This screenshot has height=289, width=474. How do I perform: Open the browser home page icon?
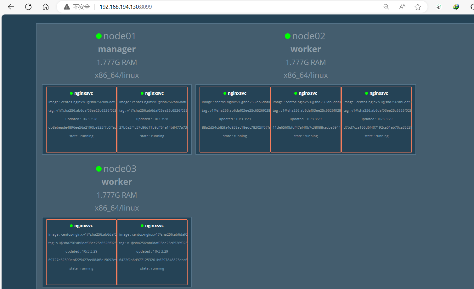point(46,7)
